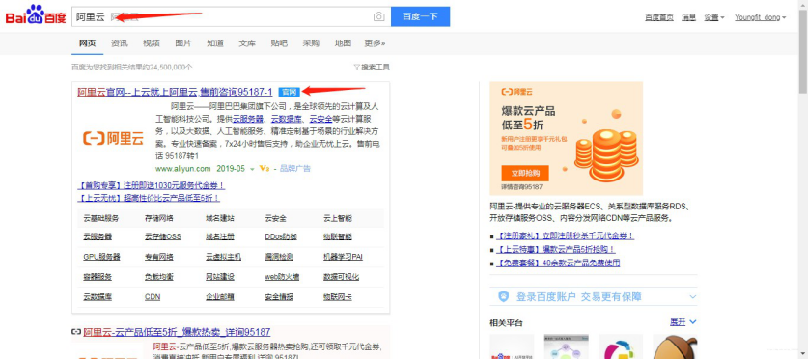Open the 云安全 link in description
The height and width of the screenshot is (360, 808).
[320, 119]
